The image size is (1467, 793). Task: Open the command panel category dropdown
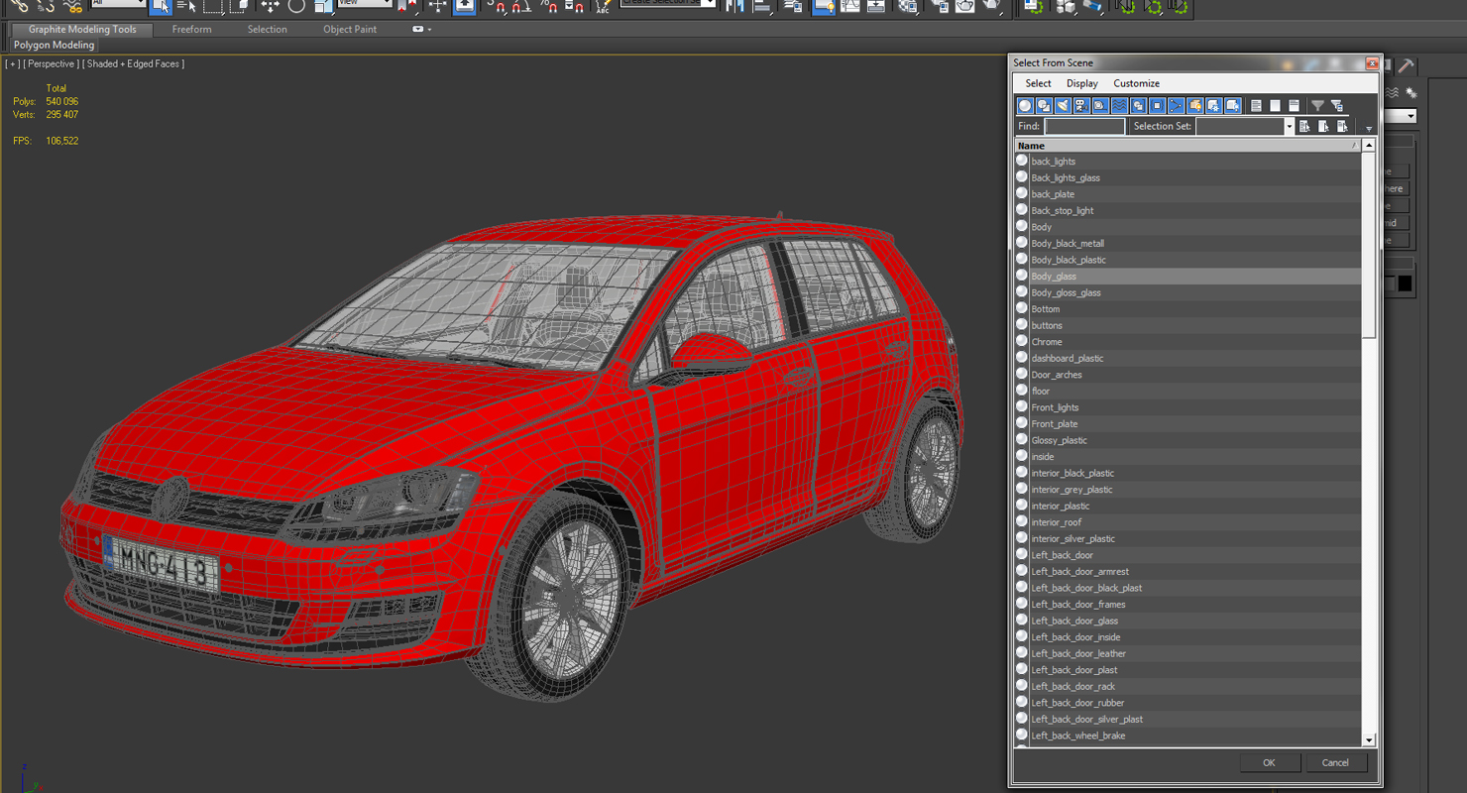click(1411, 116)
